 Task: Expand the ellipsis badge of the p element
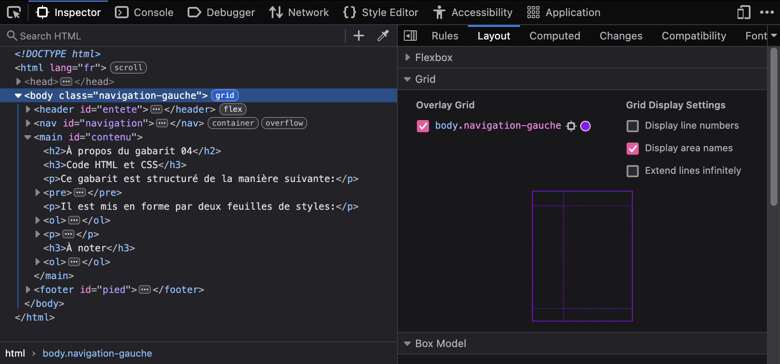click(x=68, y=234)
